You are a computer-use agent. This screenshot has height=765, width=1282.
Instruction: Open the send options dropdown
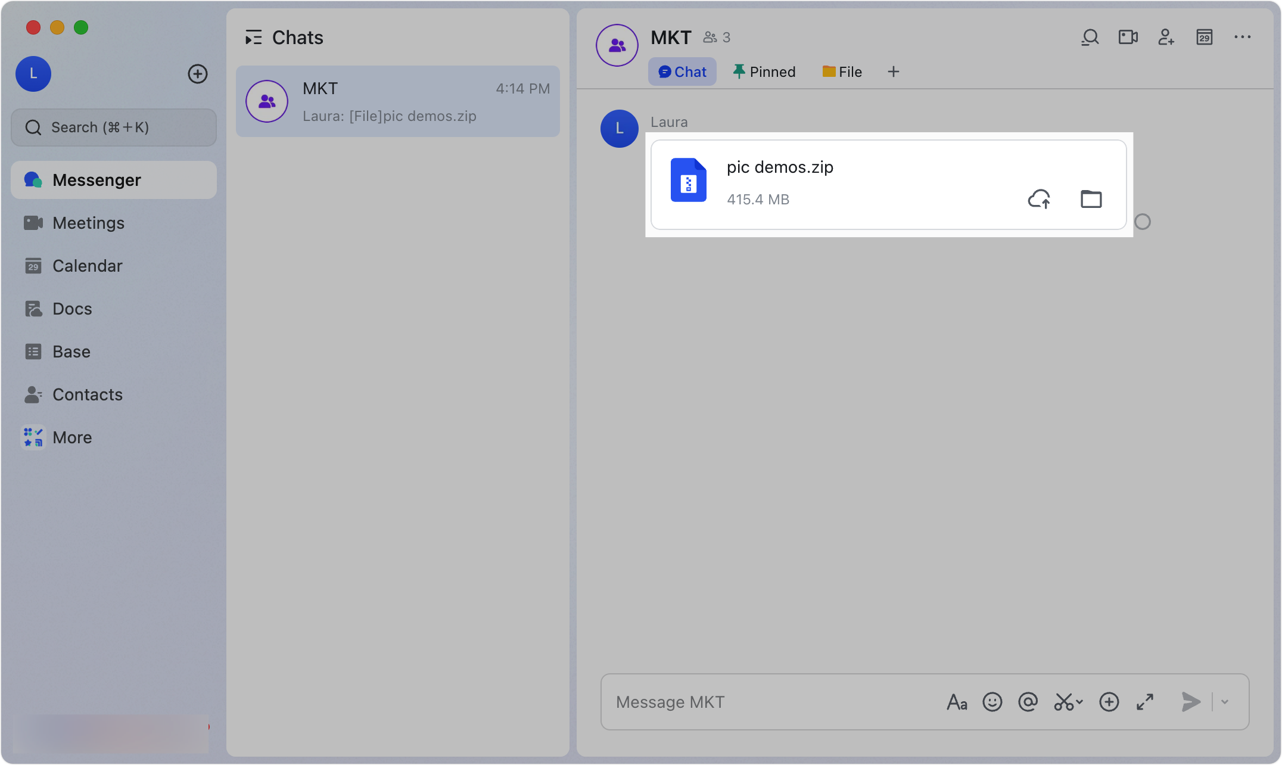(x=1225, y=702)
